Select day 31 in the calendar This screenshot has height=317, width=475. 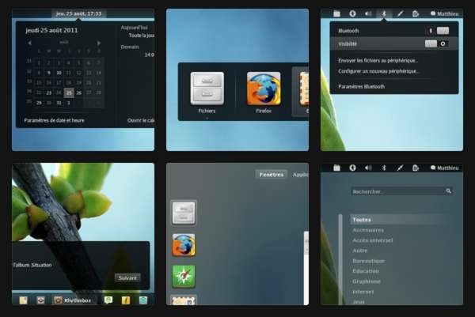[59, 103]
